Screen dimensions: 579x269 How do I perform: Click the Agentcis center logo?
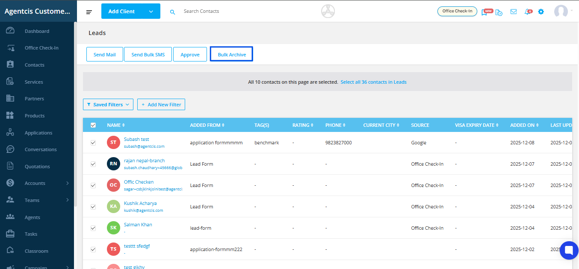pyautogui.click(x=328, y=11)
